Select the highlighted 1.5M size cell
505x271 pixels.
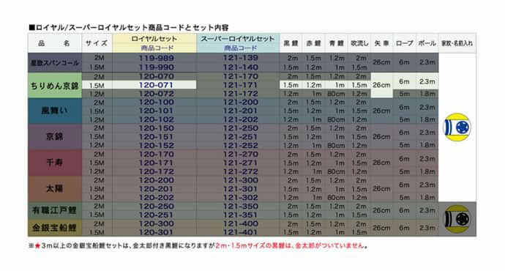(x=97, y=85)
